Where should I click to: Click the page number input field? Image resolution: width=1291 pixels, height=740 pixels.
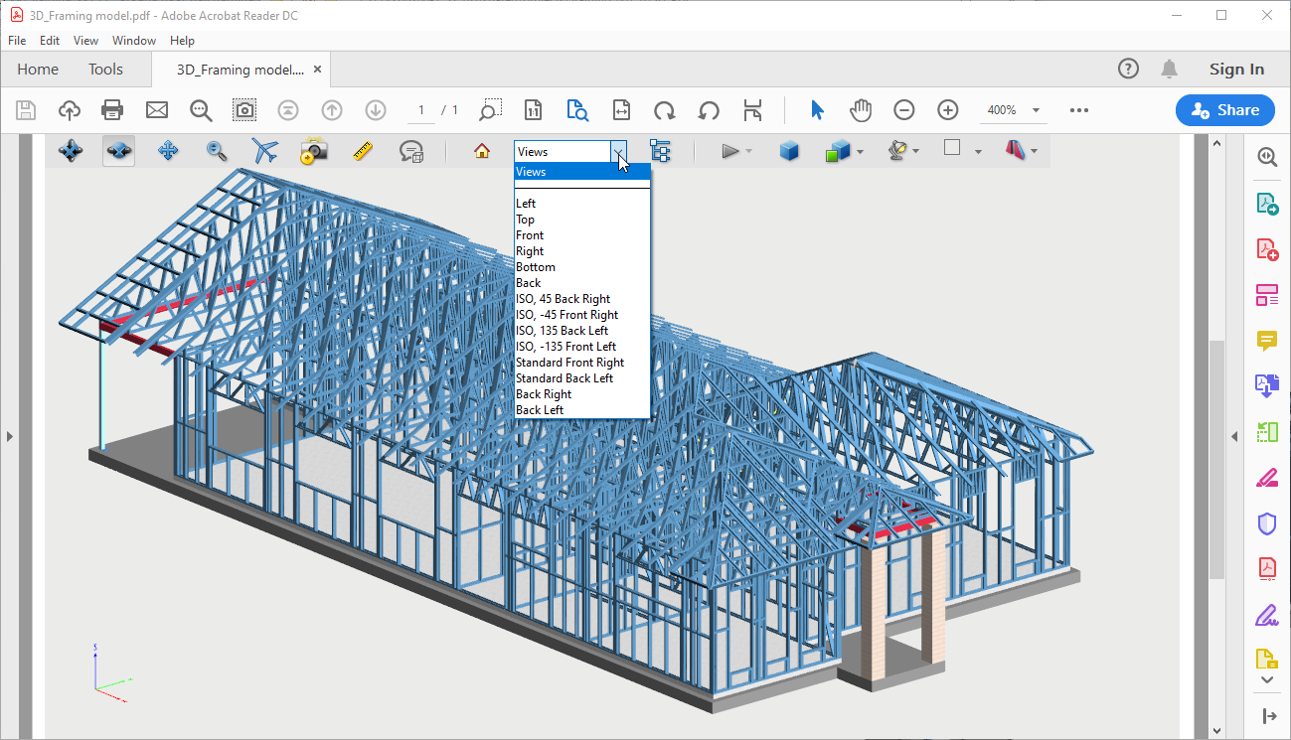point(421,110)
